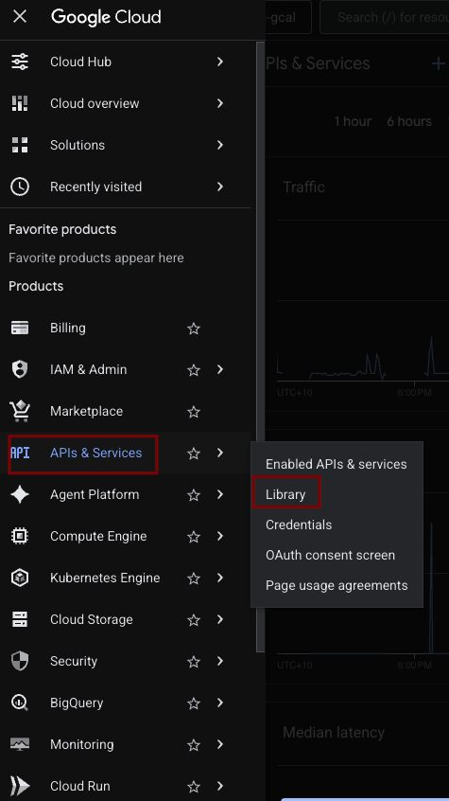Click the IAM & Admin shield icon
449x801 pixels.
point(20,369)
